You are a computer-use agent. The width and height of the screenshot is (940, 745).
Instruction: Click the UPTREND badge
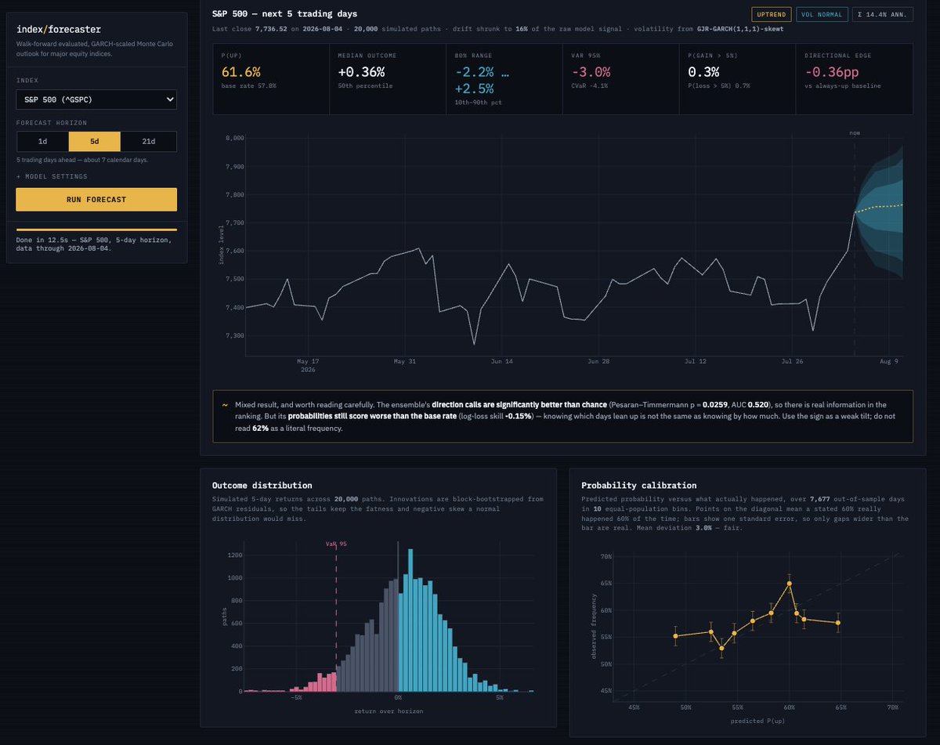[772, 14]
